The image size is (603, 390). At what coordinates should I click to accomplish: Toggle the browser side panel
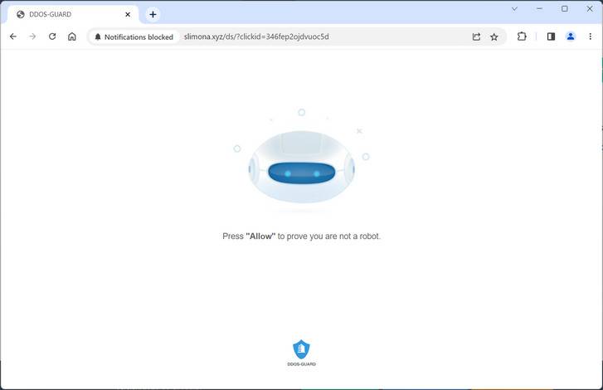(x=551, y=37)
